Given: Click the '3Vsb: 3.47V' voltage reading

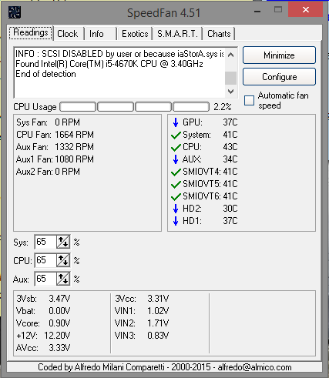Looking at the screenshot, I should (43, 299).
